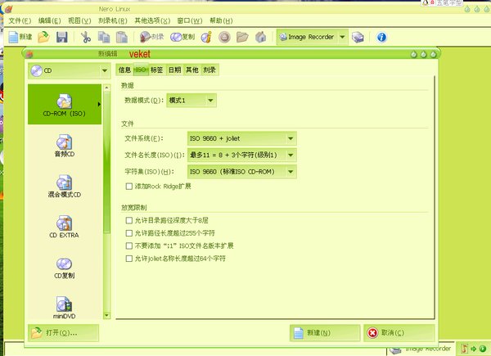This screenshot has height=356, width=491.
Task: Open the 窗口(W) menu
Action: pyautogui.click(x=190, y=20)
